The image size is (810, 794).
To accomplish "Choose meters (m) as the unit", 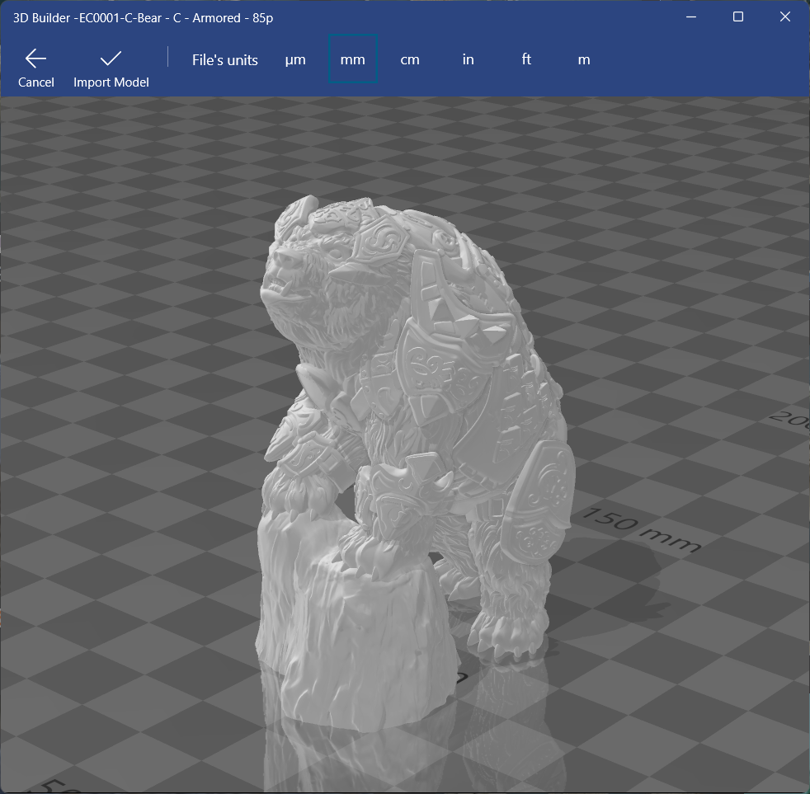I will coord(584,60).
